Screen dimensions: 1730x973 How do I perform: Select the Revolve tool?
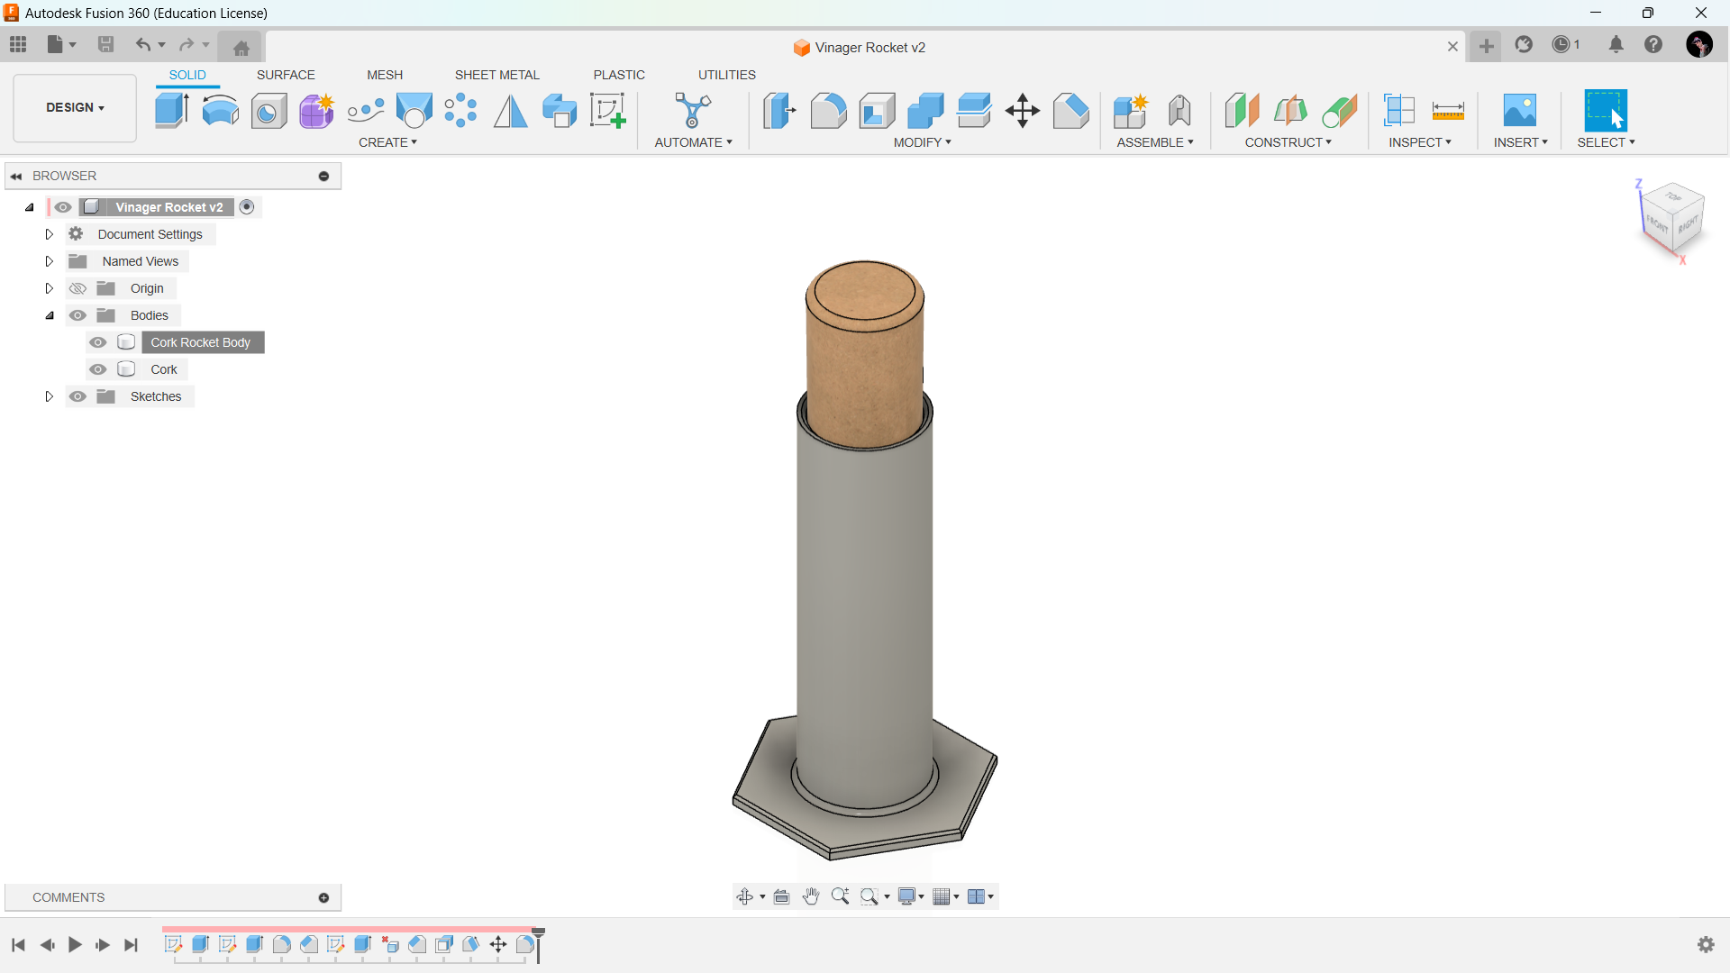(x=220, y=110)
